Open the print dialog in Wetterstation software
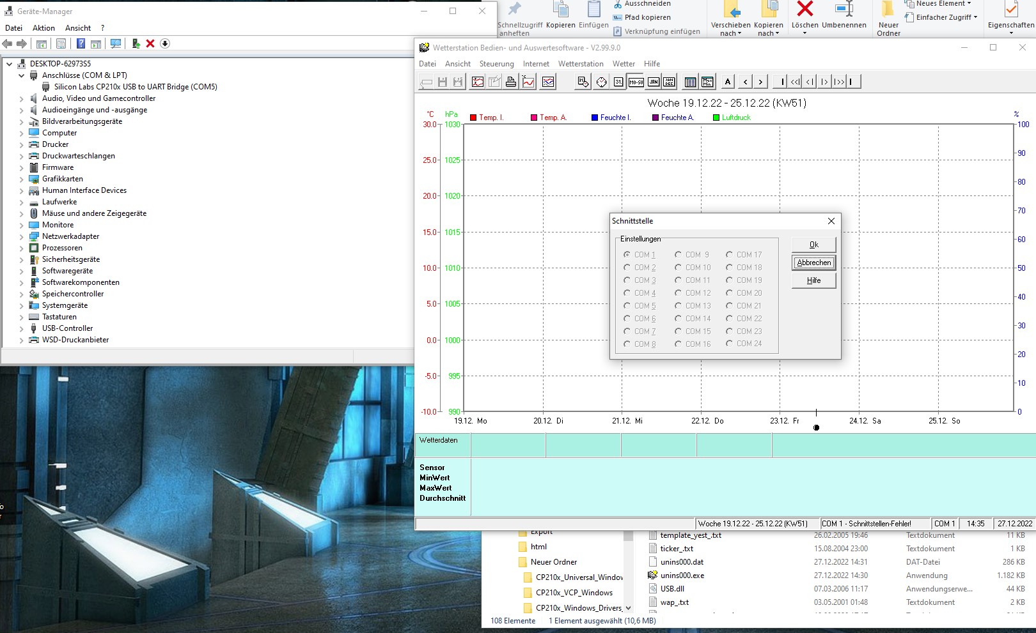This screenshot has width=1036, height=633. (x=510, y=82)
